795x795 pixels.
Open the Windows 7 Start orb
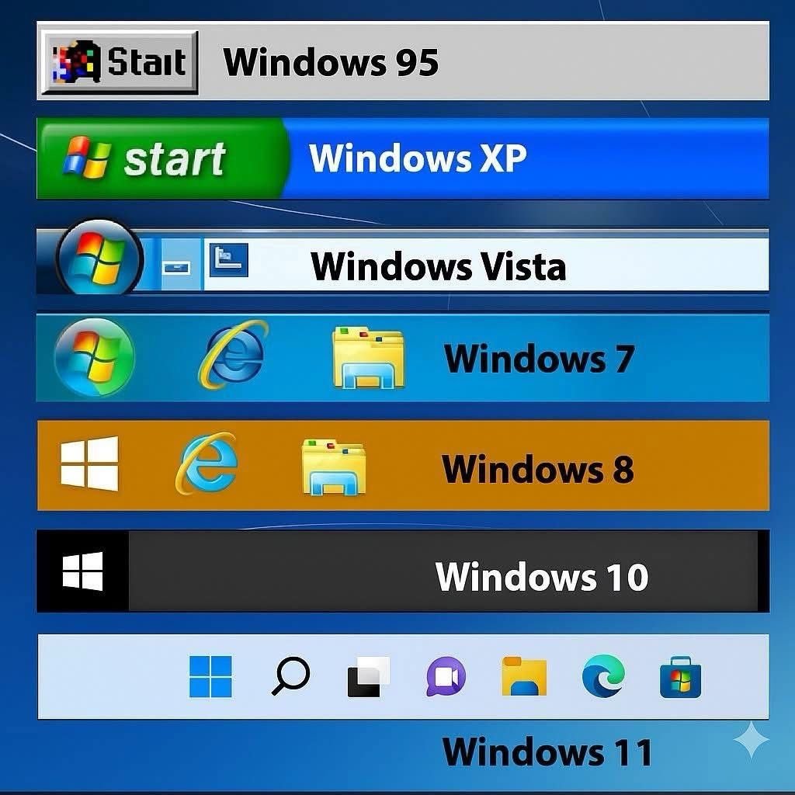click(x=94, y=358)
